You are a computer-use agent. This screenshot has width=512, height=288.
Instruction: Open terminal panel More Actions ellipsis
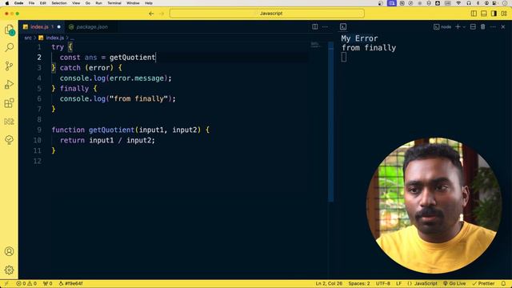(x=493, y=26)
